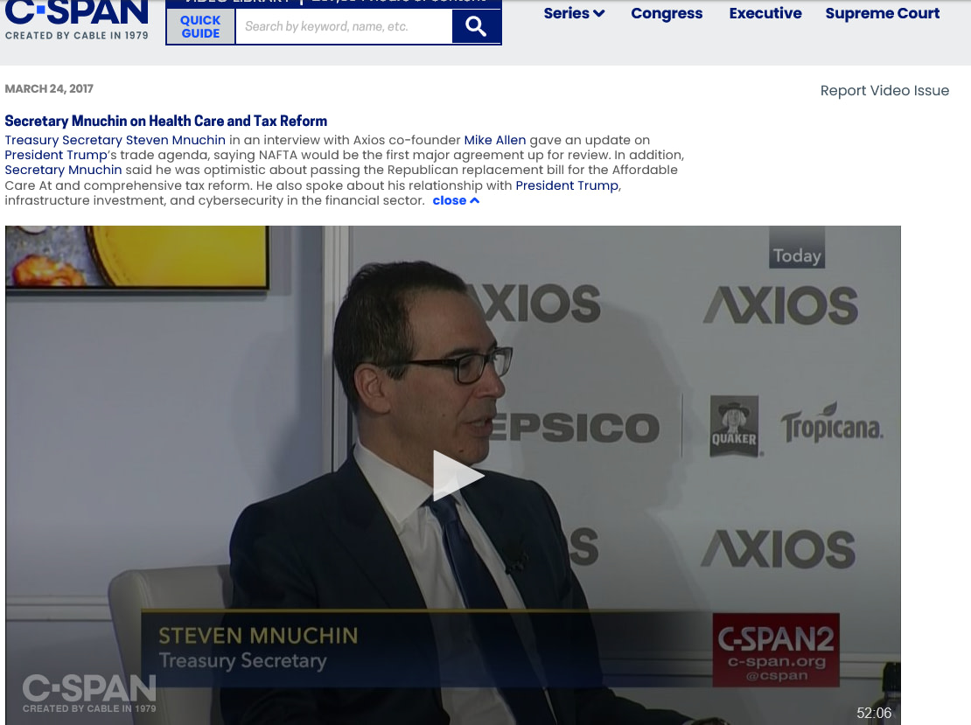Screen dimensions: 971x725
Task: Play the Mnuchin interview video
Action: coord(458,476)
